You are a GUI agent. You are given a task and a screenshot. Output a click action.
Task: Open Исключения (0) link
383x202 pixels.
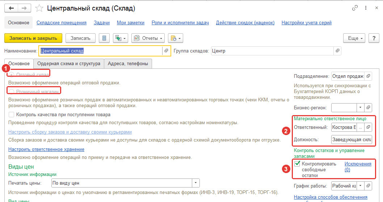click(358, 167)
